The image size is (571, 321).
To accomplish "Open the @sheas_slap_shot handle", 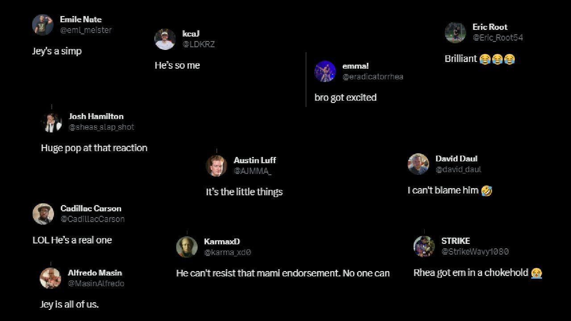I will [101, 127].
